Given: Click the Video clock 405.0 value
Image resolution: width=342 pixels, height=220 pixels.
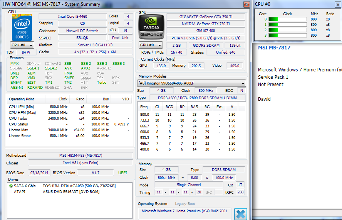Looking at the screenshot, I should click(x=235, y=66).
